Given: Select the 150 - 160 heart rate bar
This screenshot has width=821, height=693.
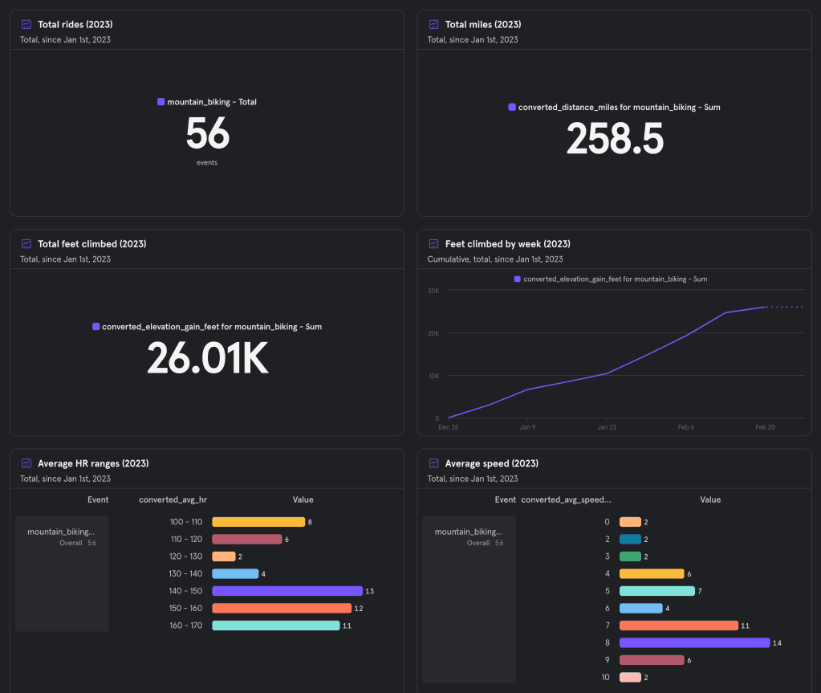Looking at the screenshot, I should point(282,608).
